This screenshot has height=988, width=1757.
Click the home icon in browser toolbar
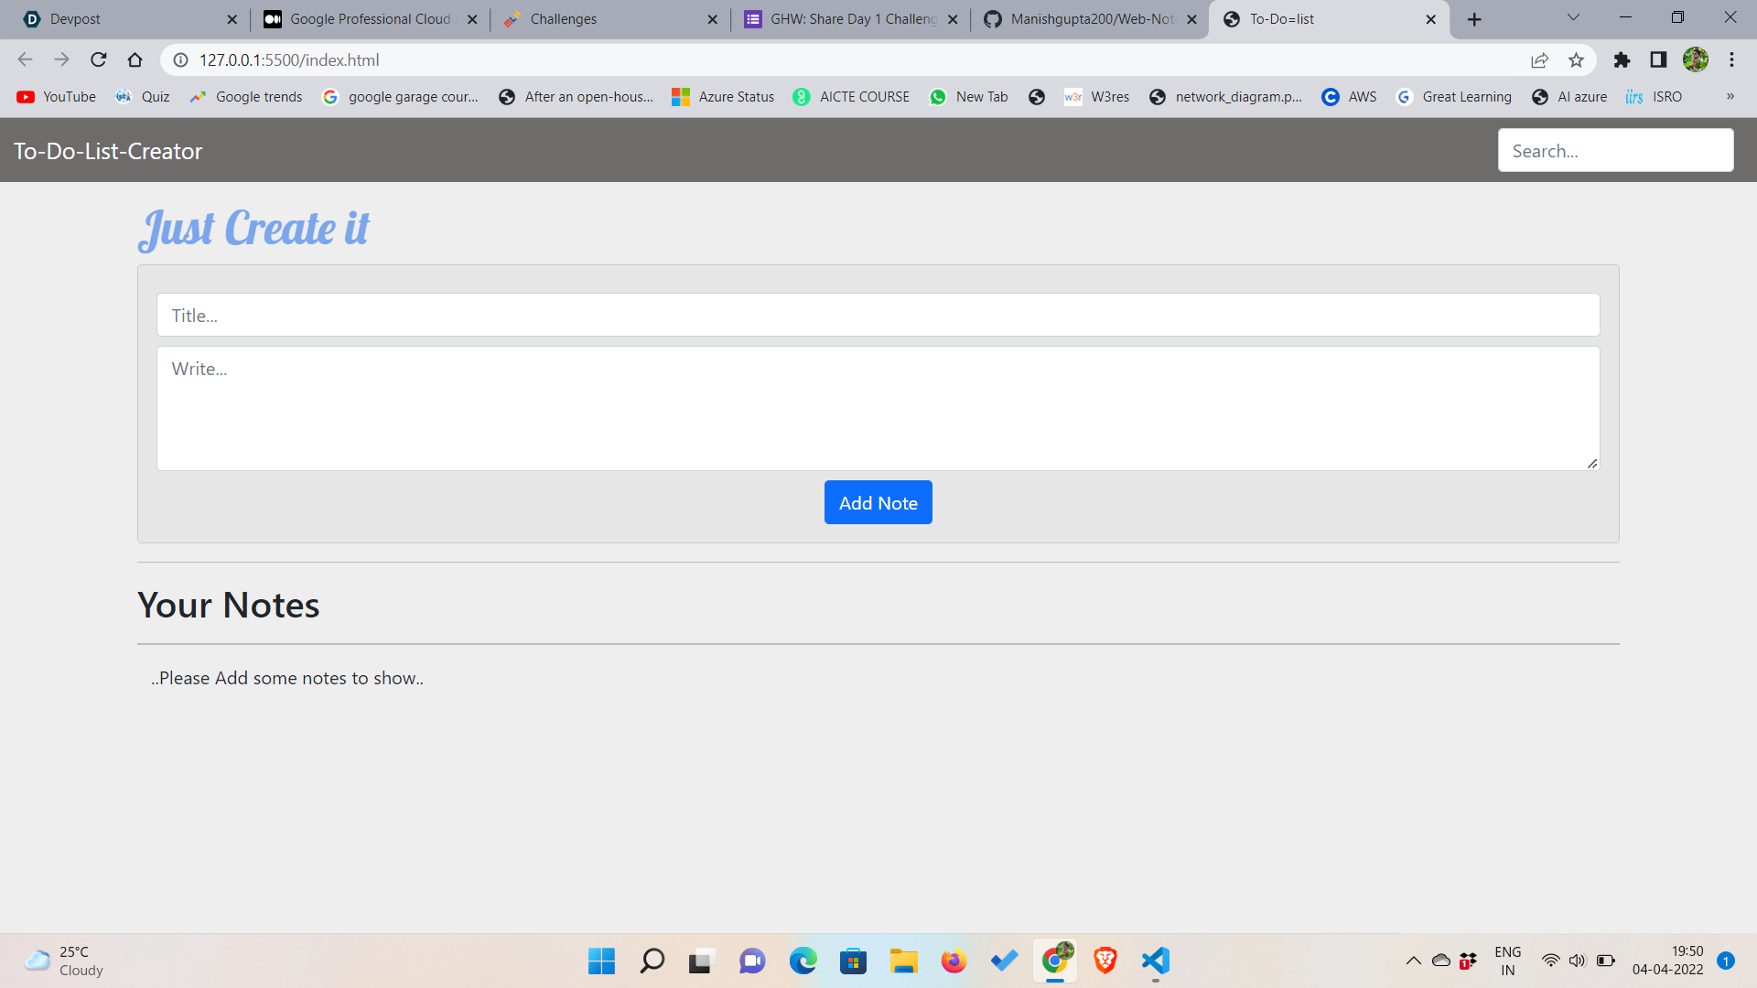tap(135, 59)
